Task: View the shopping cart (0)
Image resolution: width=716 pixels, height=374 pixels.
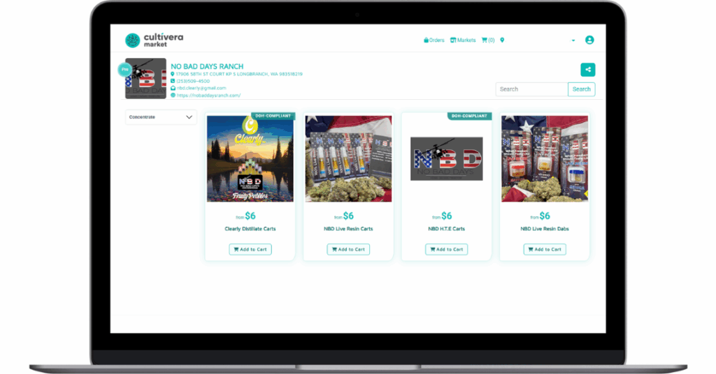Action: coord(488,40)
